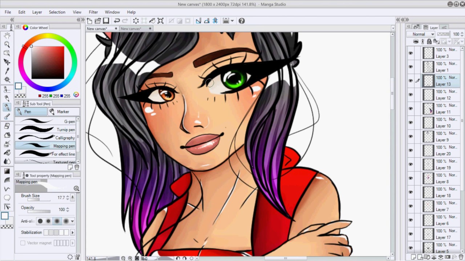Click the Brush Size slider
This screenshot has width=465, height=261.
pyautogui.click(x=39, y=200)
